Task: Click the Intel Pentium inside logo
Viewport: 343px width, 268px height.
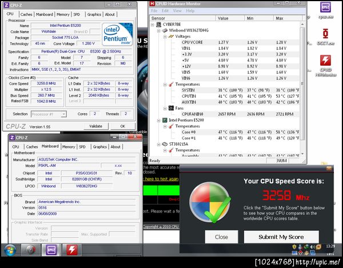Action: (x=118, y=34)
